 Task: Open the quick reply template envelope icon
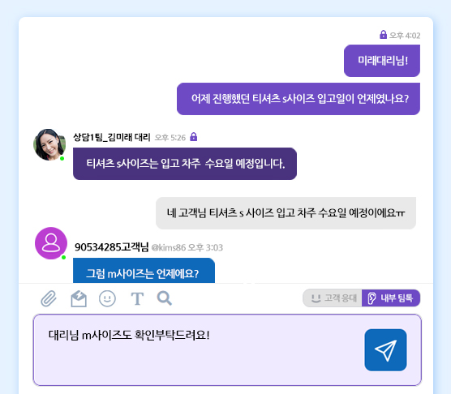(x=79, y=298)
